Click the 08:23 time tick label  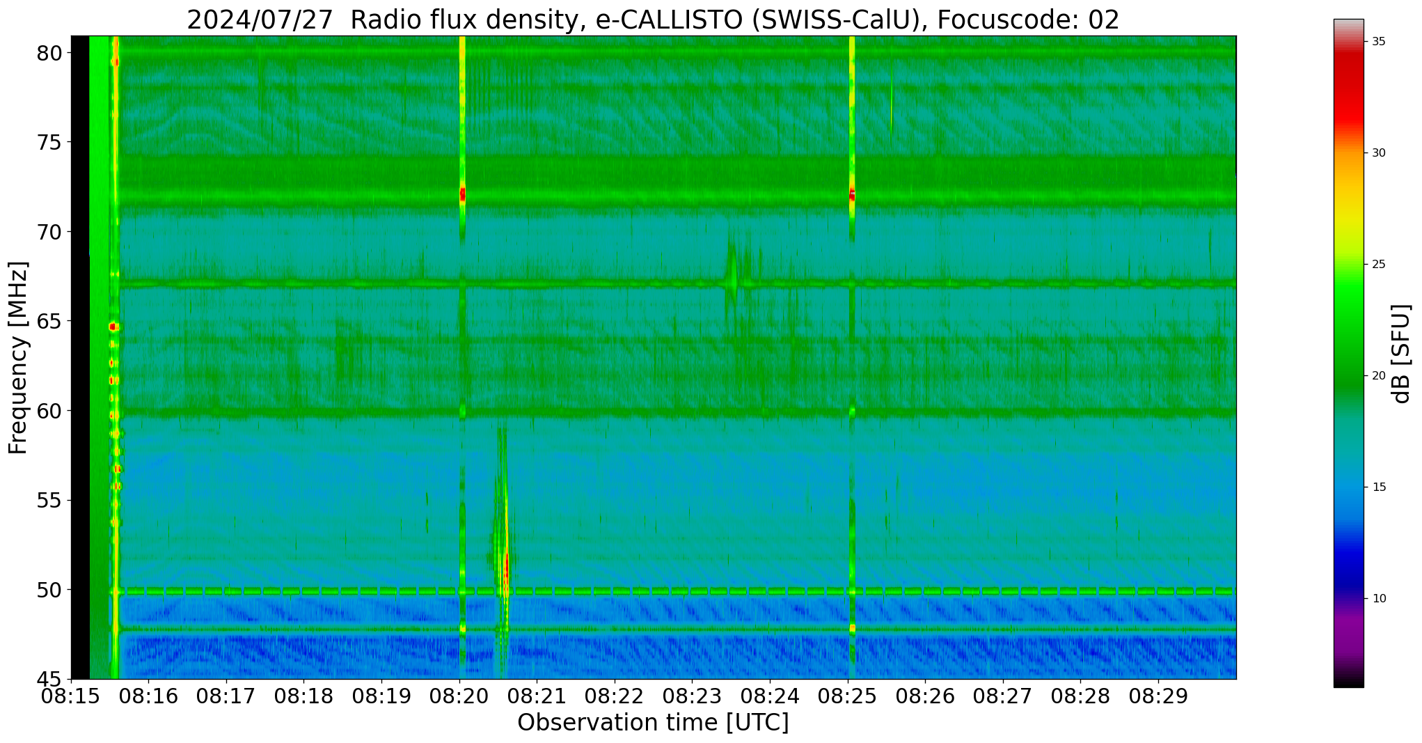(x=692, y=696)
